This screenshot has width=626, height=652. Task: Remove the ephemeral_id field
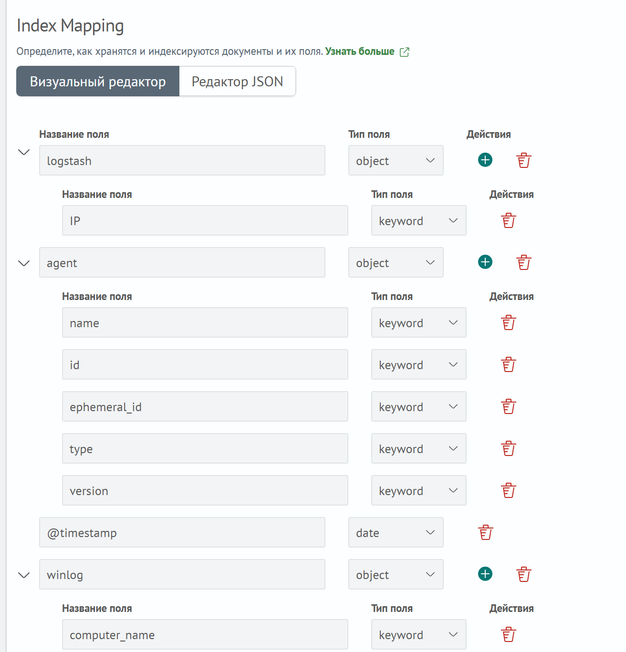coord(508,406)
